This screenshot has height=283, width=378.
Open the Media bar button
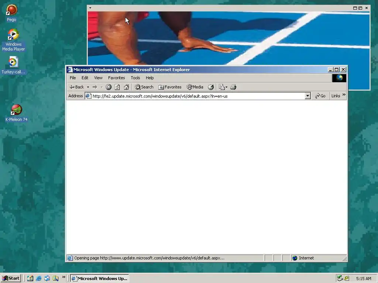[x=195, y=87]
